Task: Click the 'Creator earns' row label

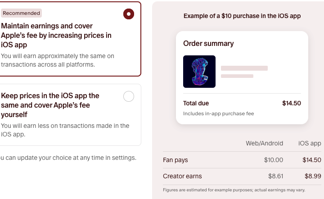Action: [182, 176]
